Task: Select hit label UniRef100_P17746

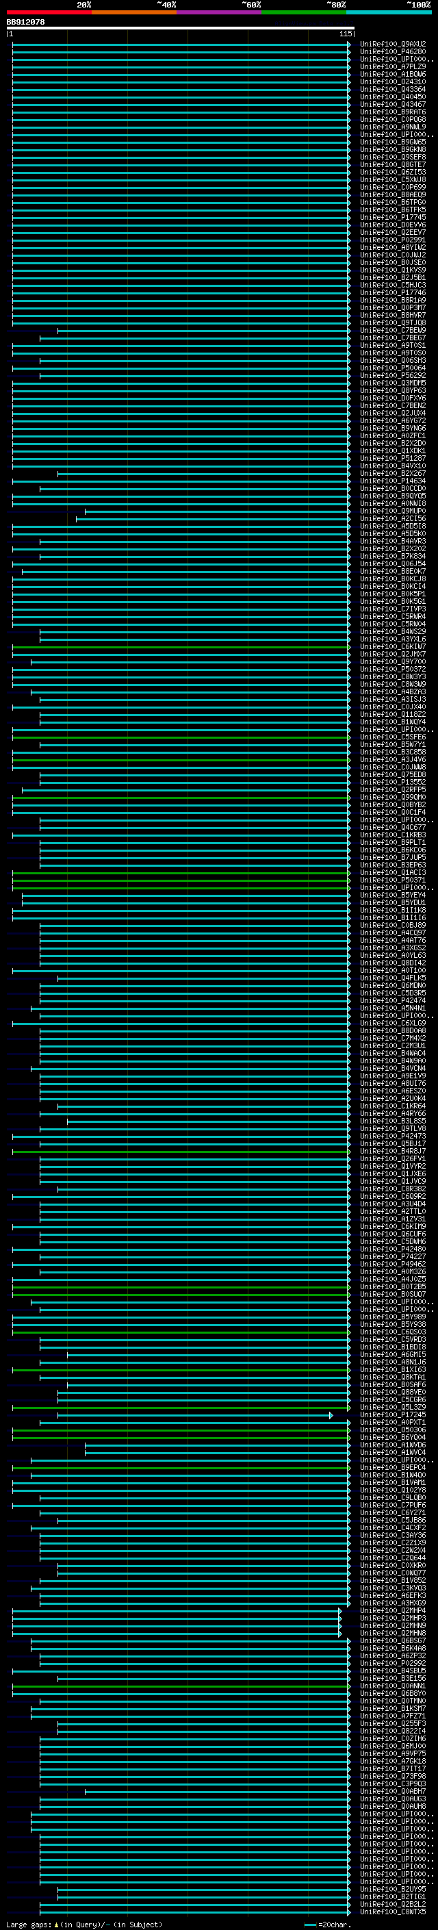Action: coord(393,293)
